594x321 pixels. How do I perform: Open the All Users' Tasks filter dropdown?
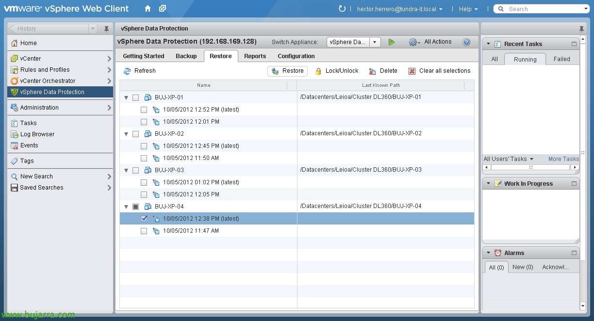click(x=508, y=159)
